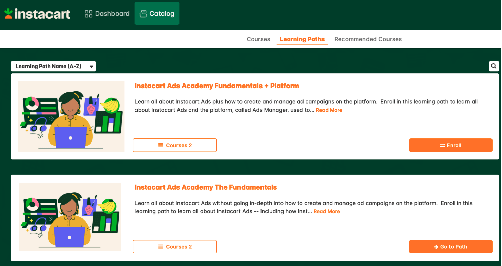This screenshot has width=502, height=266.
Task: Click Read More on The Fundamentals description
Action: pos(327,211)
